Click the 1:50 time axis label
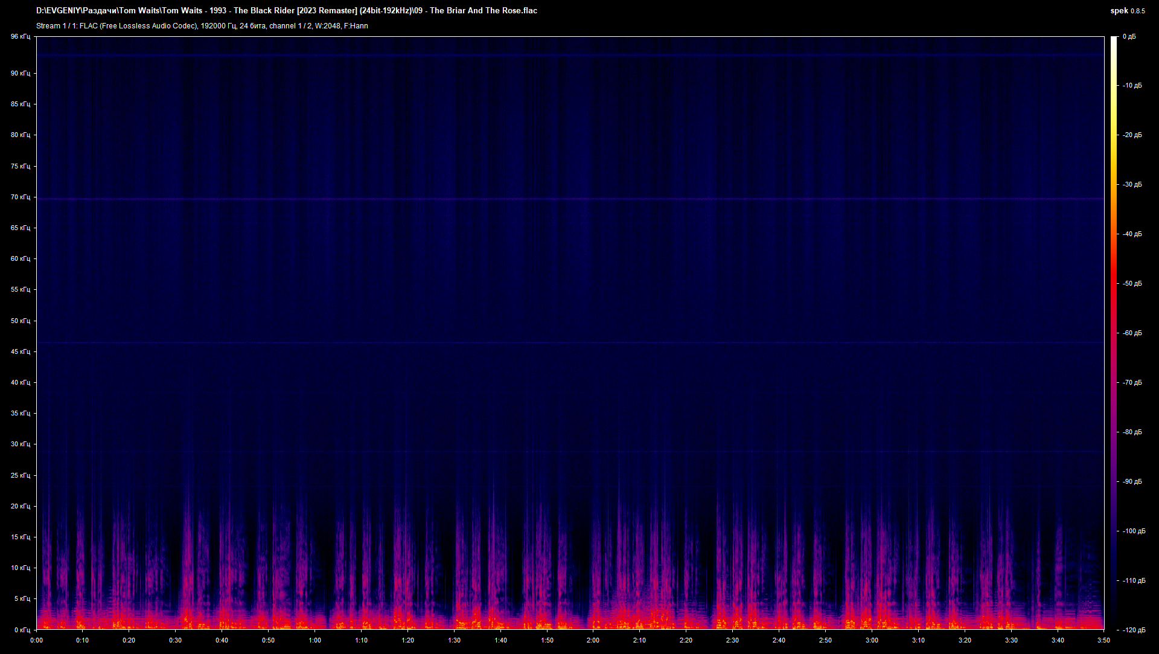Screen dimensions: 1159x654 tap(548, 641)
